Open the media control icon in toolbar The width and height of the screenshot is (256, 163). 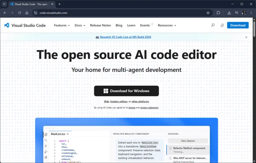(x=237, y=13)
